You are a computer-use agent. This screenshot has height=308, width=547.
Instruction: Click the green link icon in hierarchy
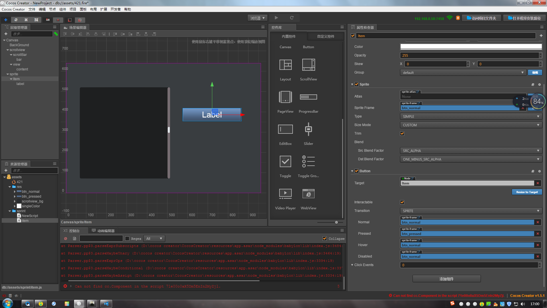pos(56,34)
